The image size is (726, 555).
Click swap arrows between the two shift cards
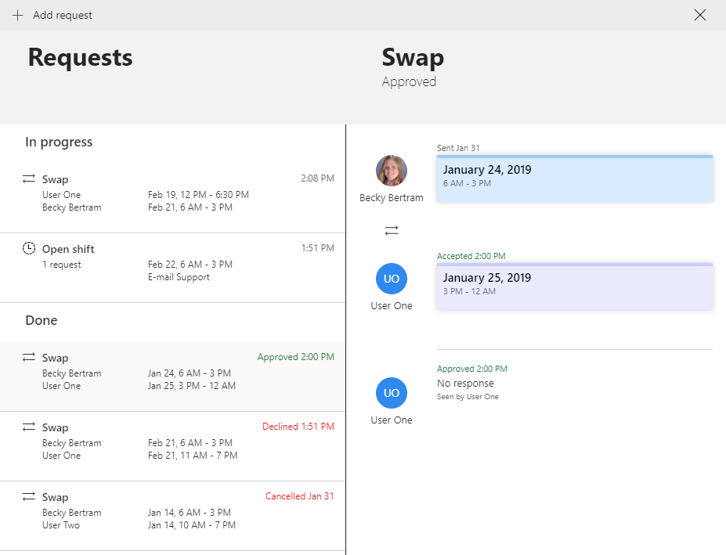pos(392,231)
